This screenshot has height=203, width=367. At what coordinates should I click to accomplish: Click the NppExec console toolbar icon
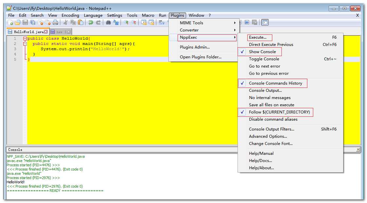(x=265, y=22)
